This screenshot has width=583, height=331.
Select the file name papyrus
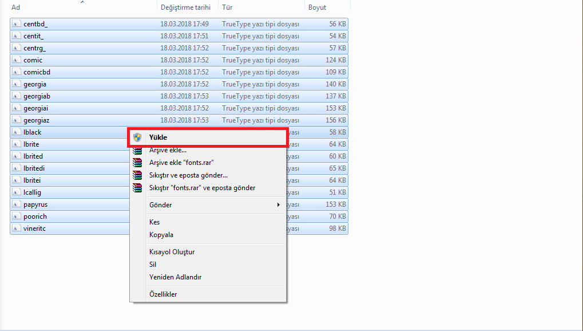(x=35, y=205)
